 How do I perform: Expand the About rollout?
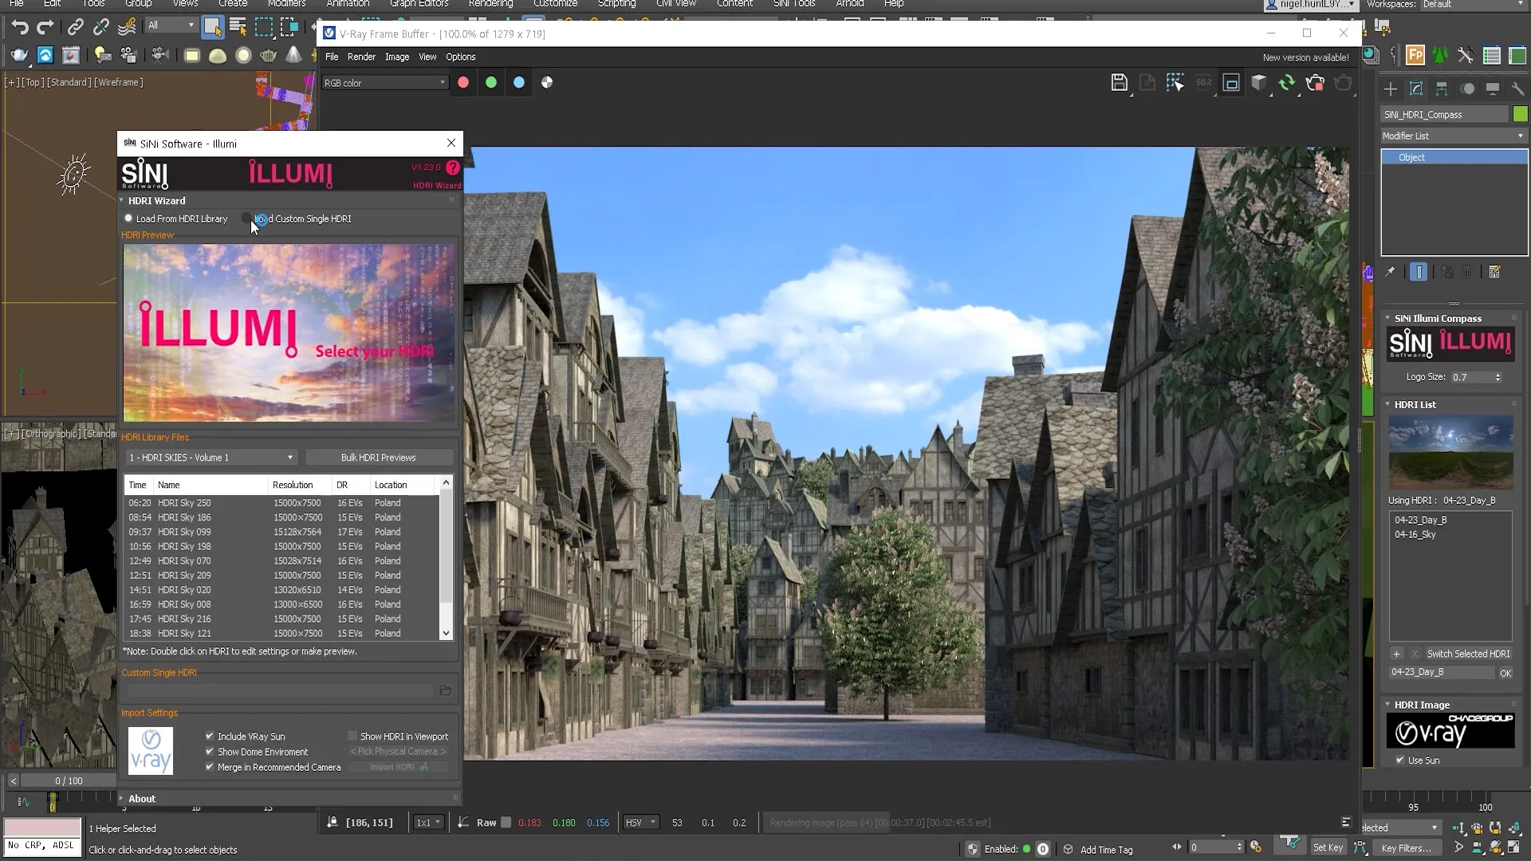[142, 799]
